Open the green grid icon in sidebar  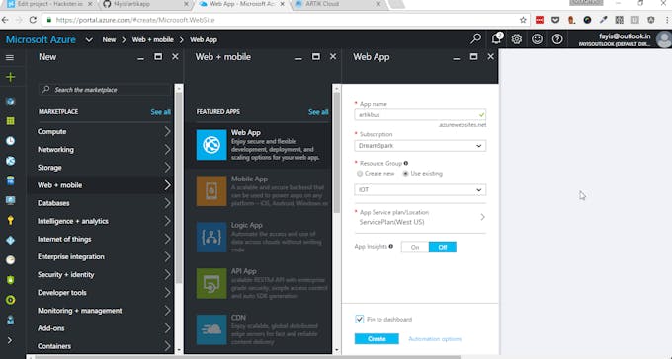[x=10, y=121]
